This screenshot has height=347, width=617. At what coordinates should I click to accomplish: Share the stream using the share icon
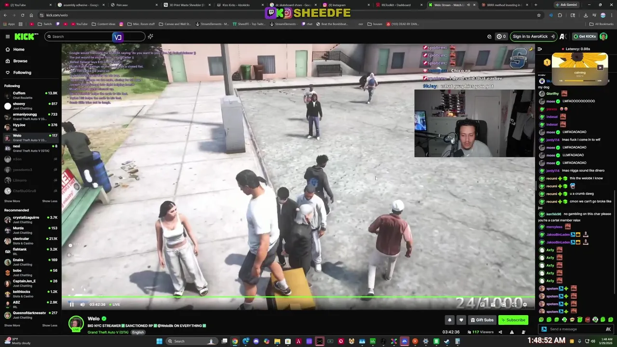[500, 332]
